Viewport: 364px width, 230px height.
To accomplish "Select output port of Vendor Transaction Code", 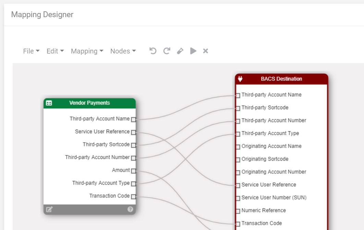I will click(x=133, y=196).
